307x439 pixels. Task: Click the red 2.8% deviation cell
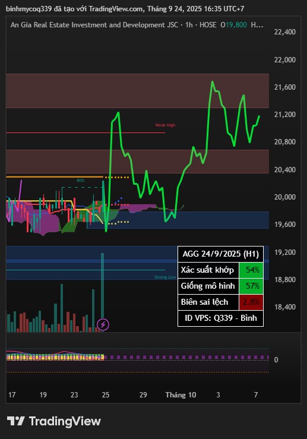[251, 302]
